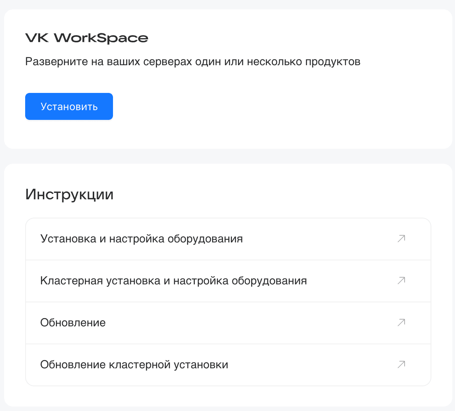Click the arrow icon on the Обновление row
The width and height of the screenshot is (455, 411).
tap(401, 323)
